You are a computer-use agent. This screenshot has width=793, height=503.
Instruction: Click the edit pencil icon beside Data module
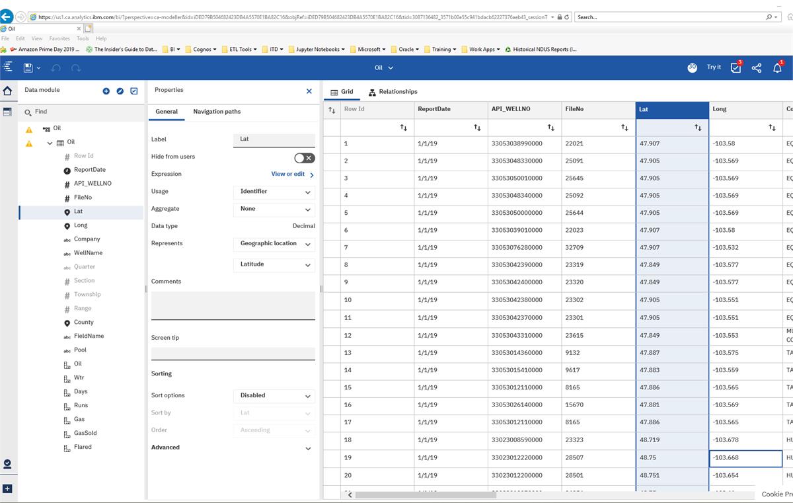[x=120, y=91]
